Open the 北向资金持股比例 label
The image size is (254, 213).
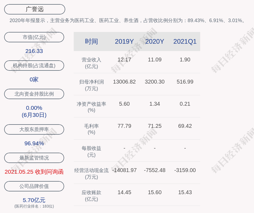pyautogui.click(x=34, y=94)
